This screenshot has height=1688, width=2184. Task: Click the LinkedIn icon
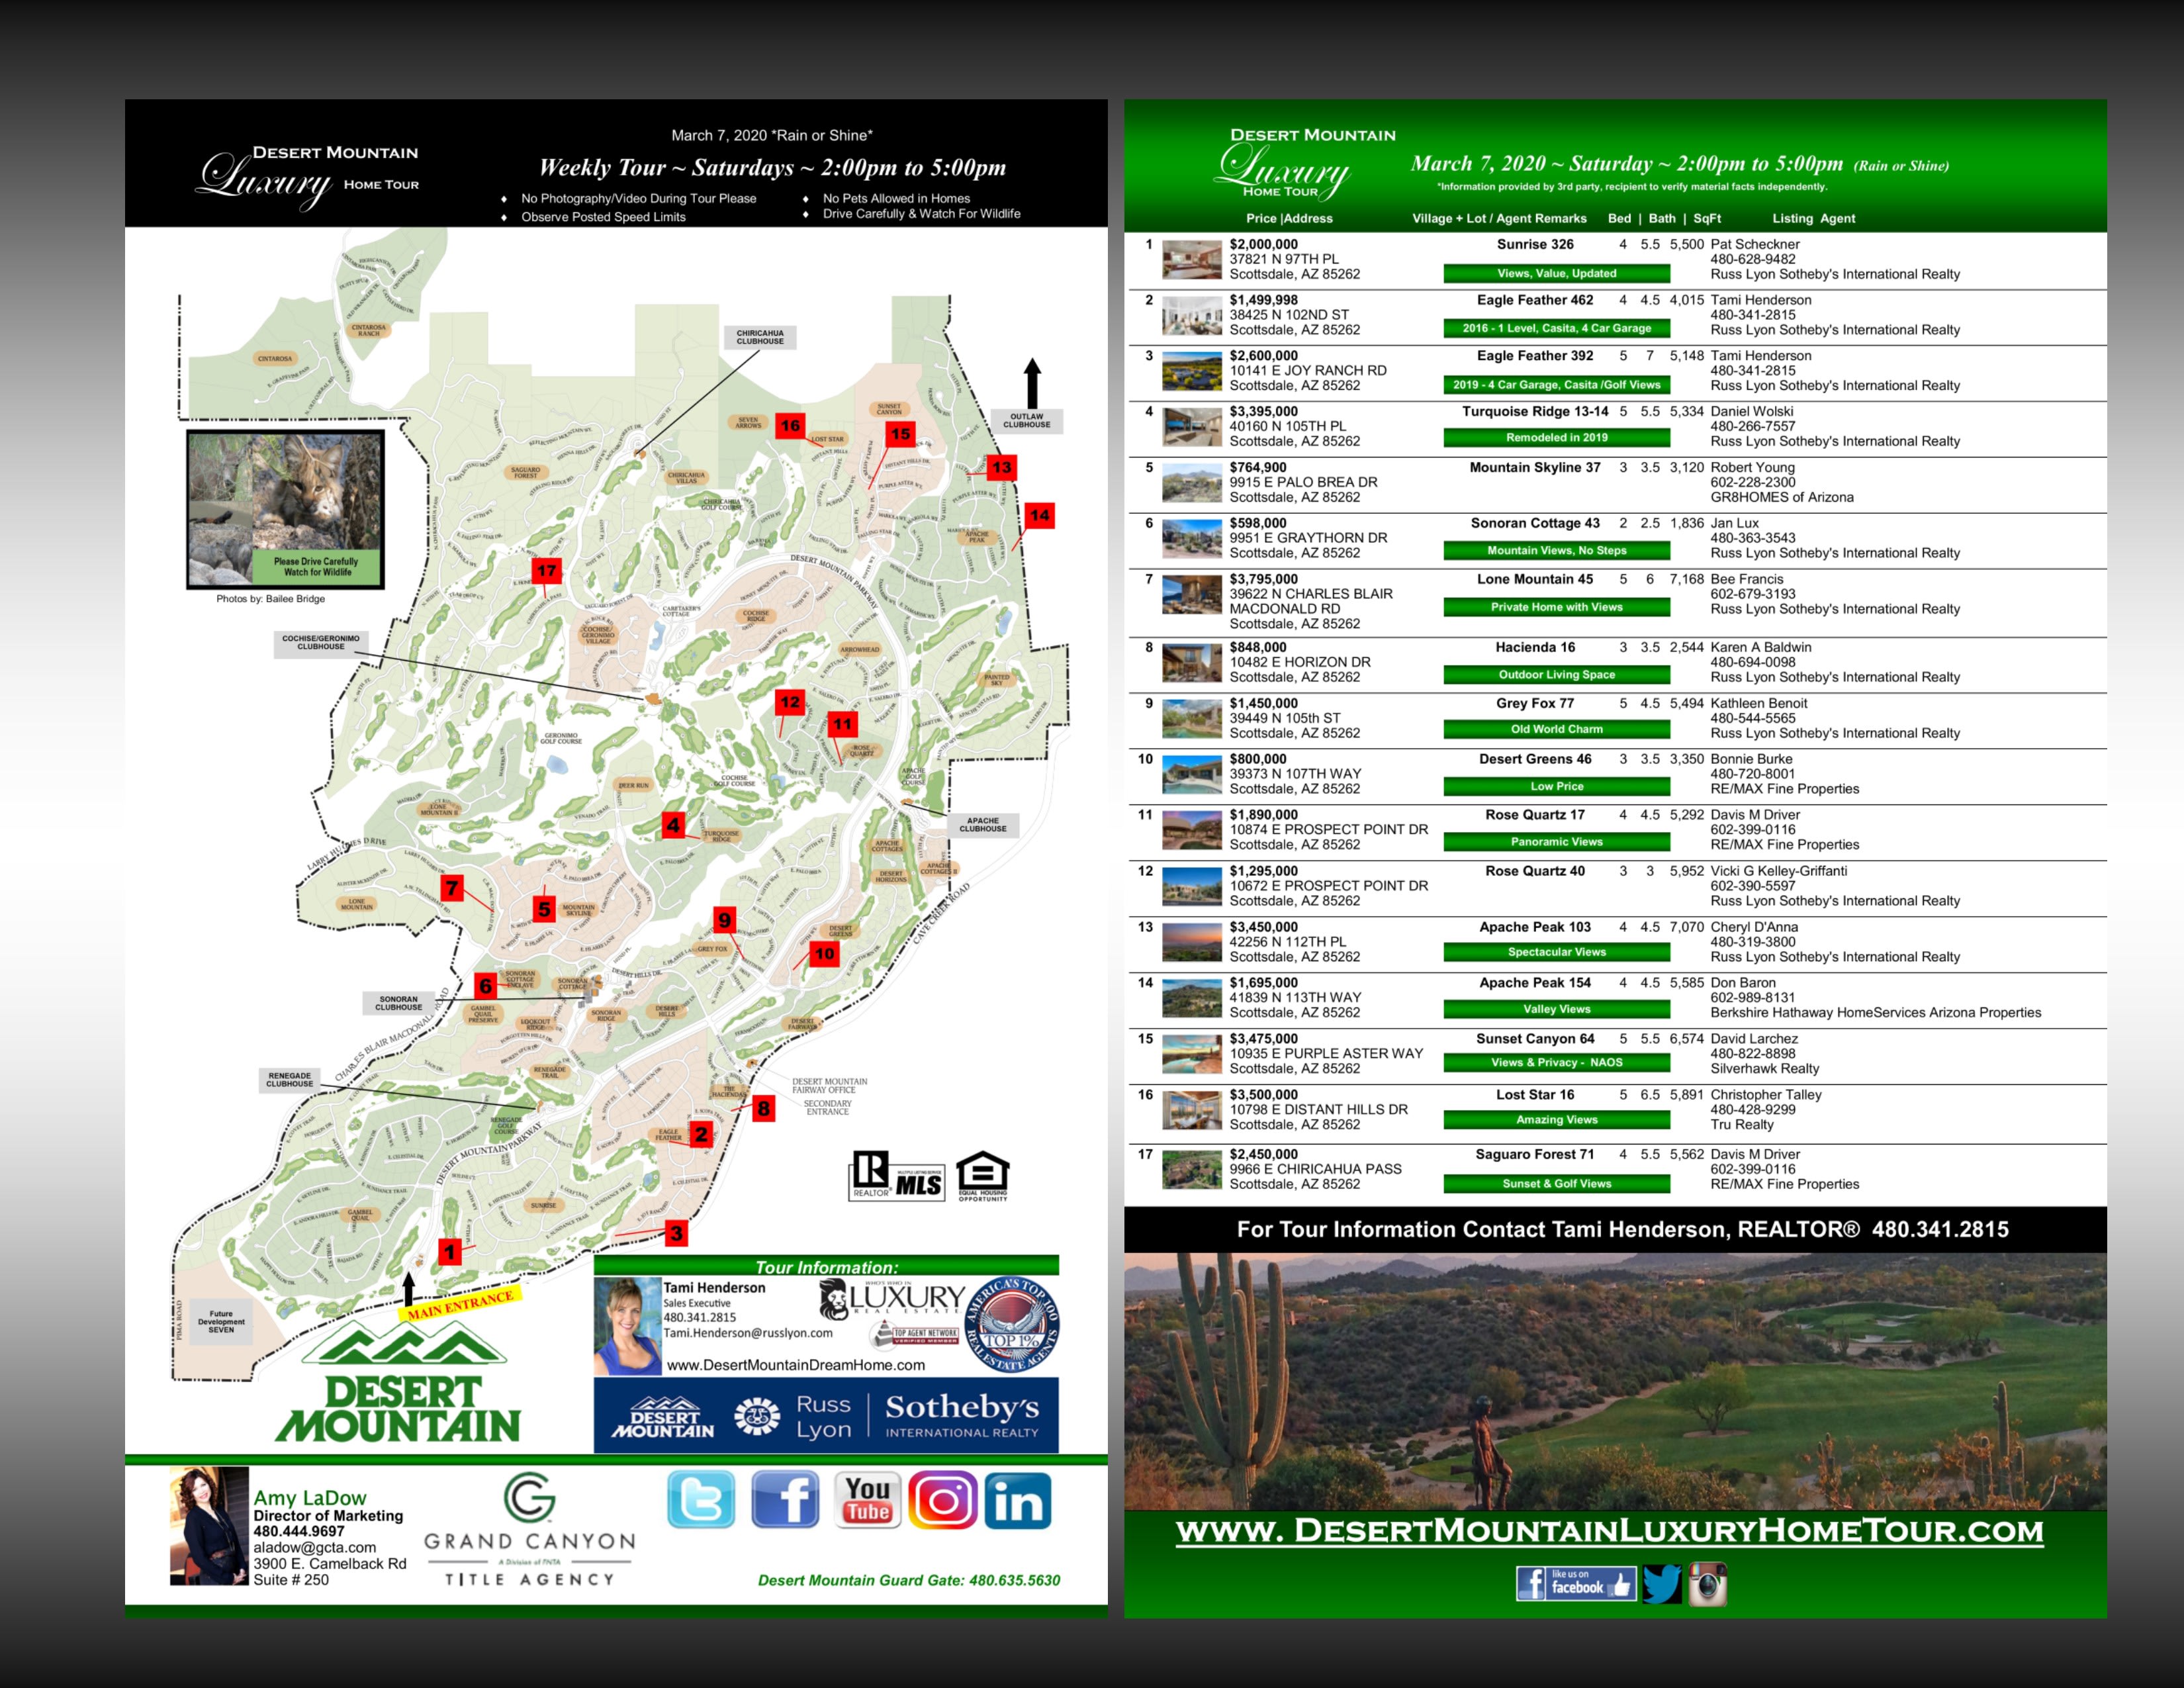(x=1018, y=1500)
